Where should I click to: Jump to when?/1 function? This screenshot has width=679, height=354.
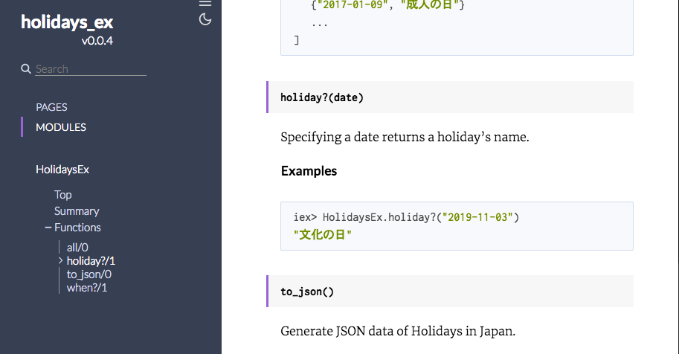pyautogui.click(x=86, y=288)
